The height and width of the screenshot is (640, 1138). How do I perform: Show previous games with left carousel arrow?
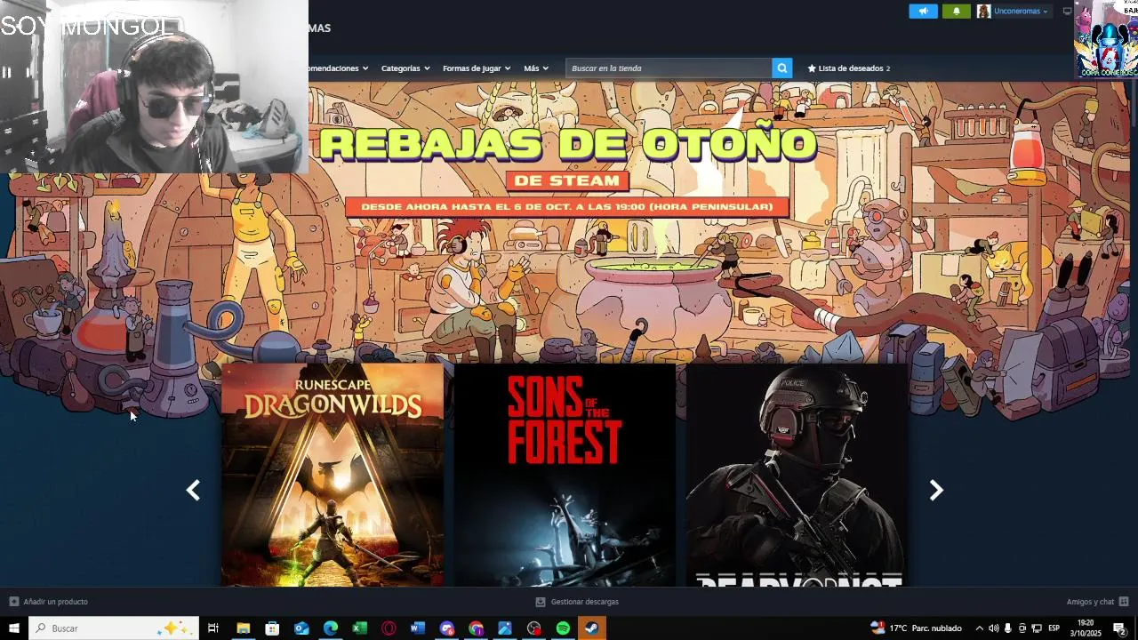(193, 490)
